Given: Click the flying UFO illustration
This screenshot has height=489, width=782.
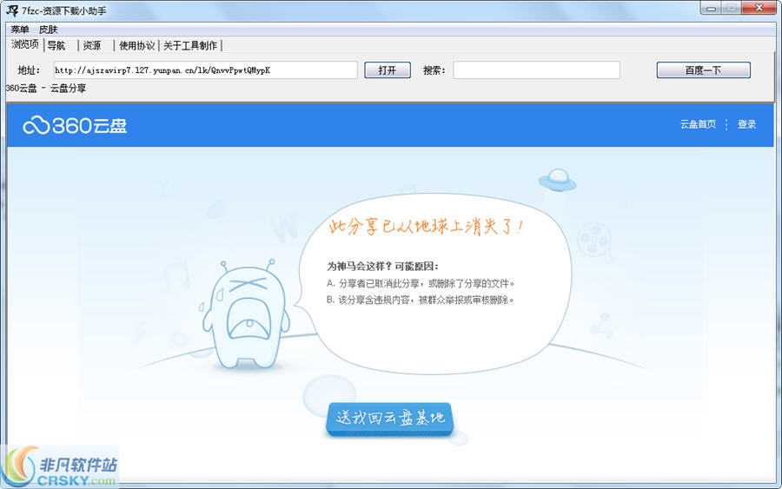Looking at the screenshot, I should coord(558,180).
